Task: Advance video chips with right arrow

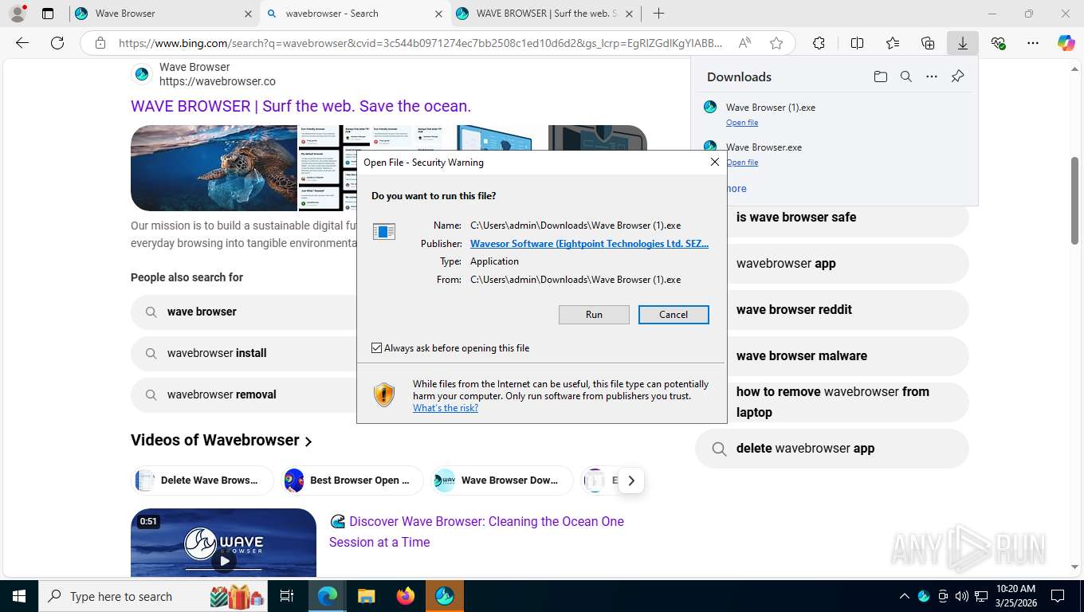Action: [x=631, y=481]
